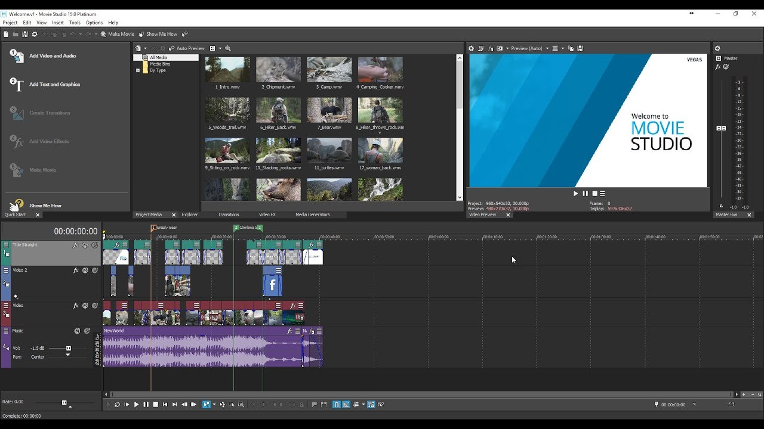Switch to the Transitions tab
The image size is (764, 429).
[228, 214]
